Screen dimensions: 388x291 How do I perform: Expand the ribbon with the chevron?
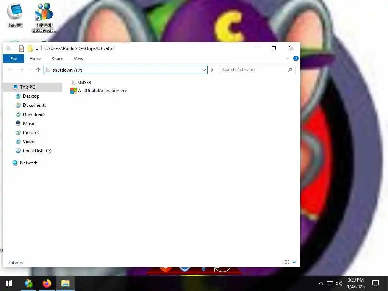pos(287,59)
